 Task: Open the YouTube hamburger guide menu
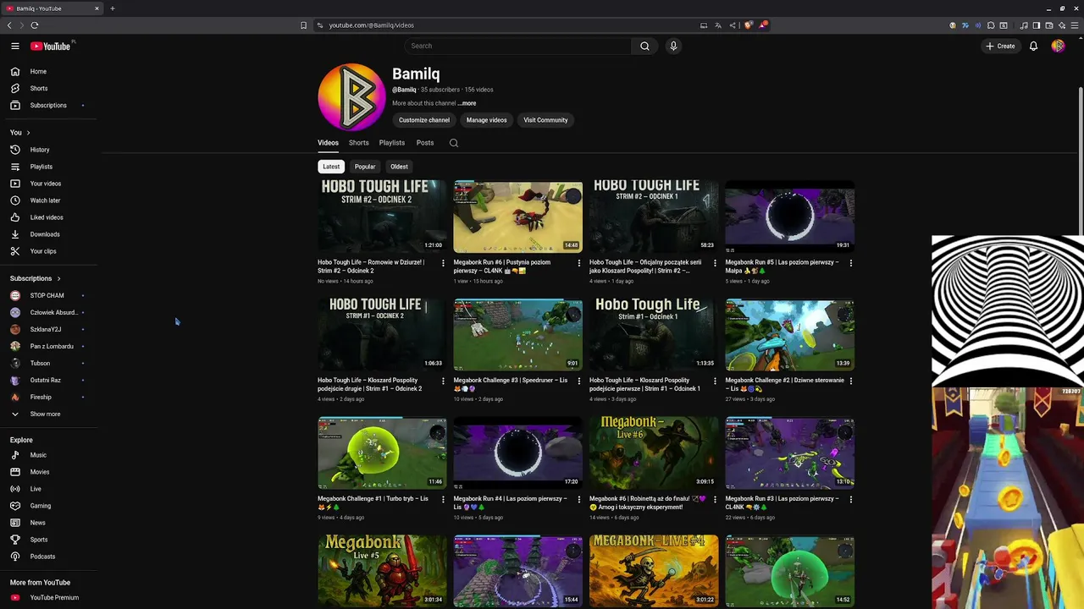pos(15,47)
